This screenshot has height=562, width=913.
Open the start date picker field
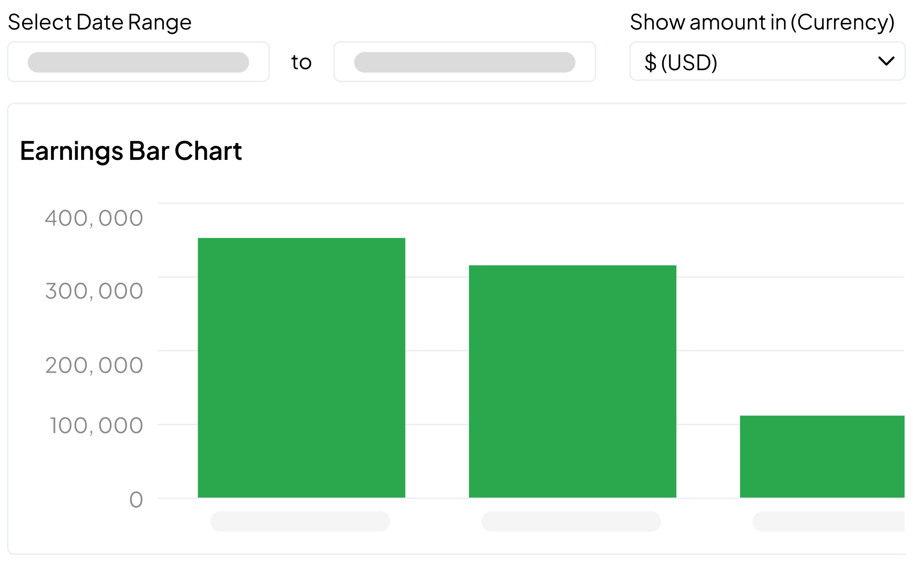pyautogui.click(x=138, y=62)
